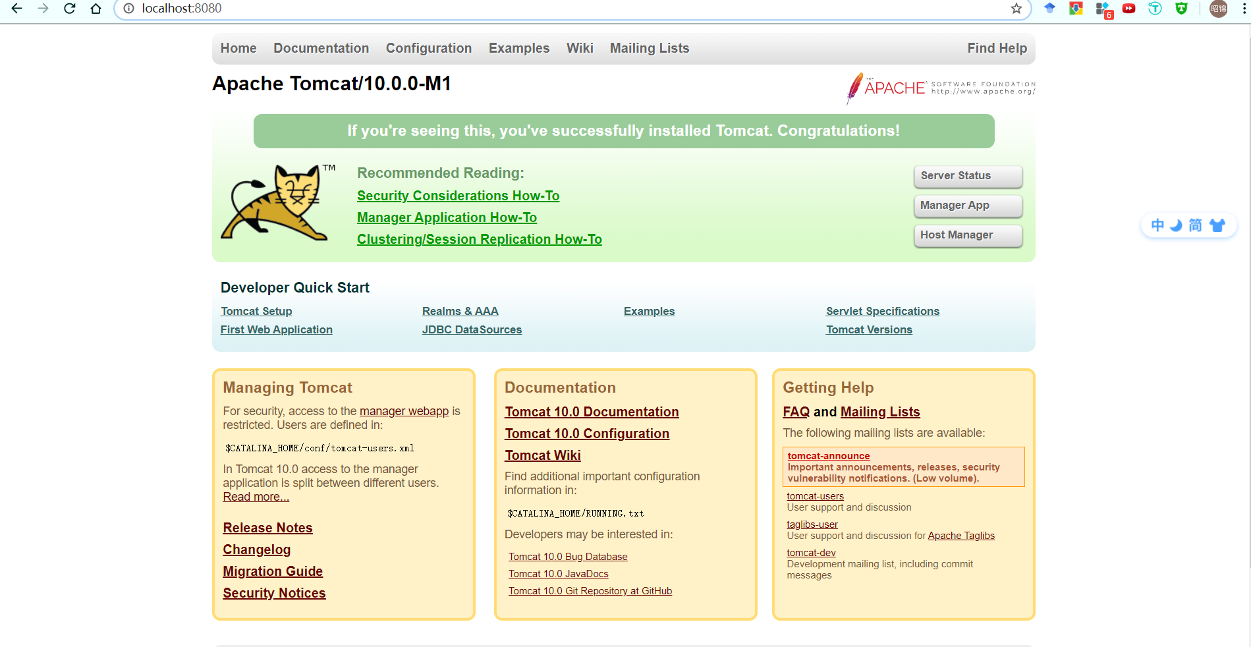Open the extension with red badge 6
Image resolution: width=1251 pixels, height=647 pixels.
(x=1103, y=9)
